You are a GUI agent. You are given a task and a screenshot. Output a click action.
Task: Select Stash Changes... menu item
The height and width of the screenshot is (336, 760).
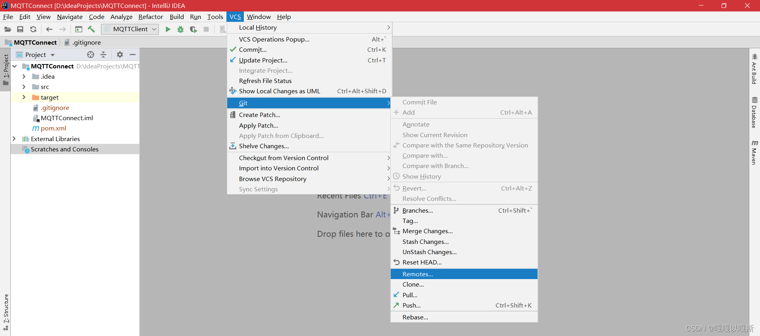tap(464, 242)
